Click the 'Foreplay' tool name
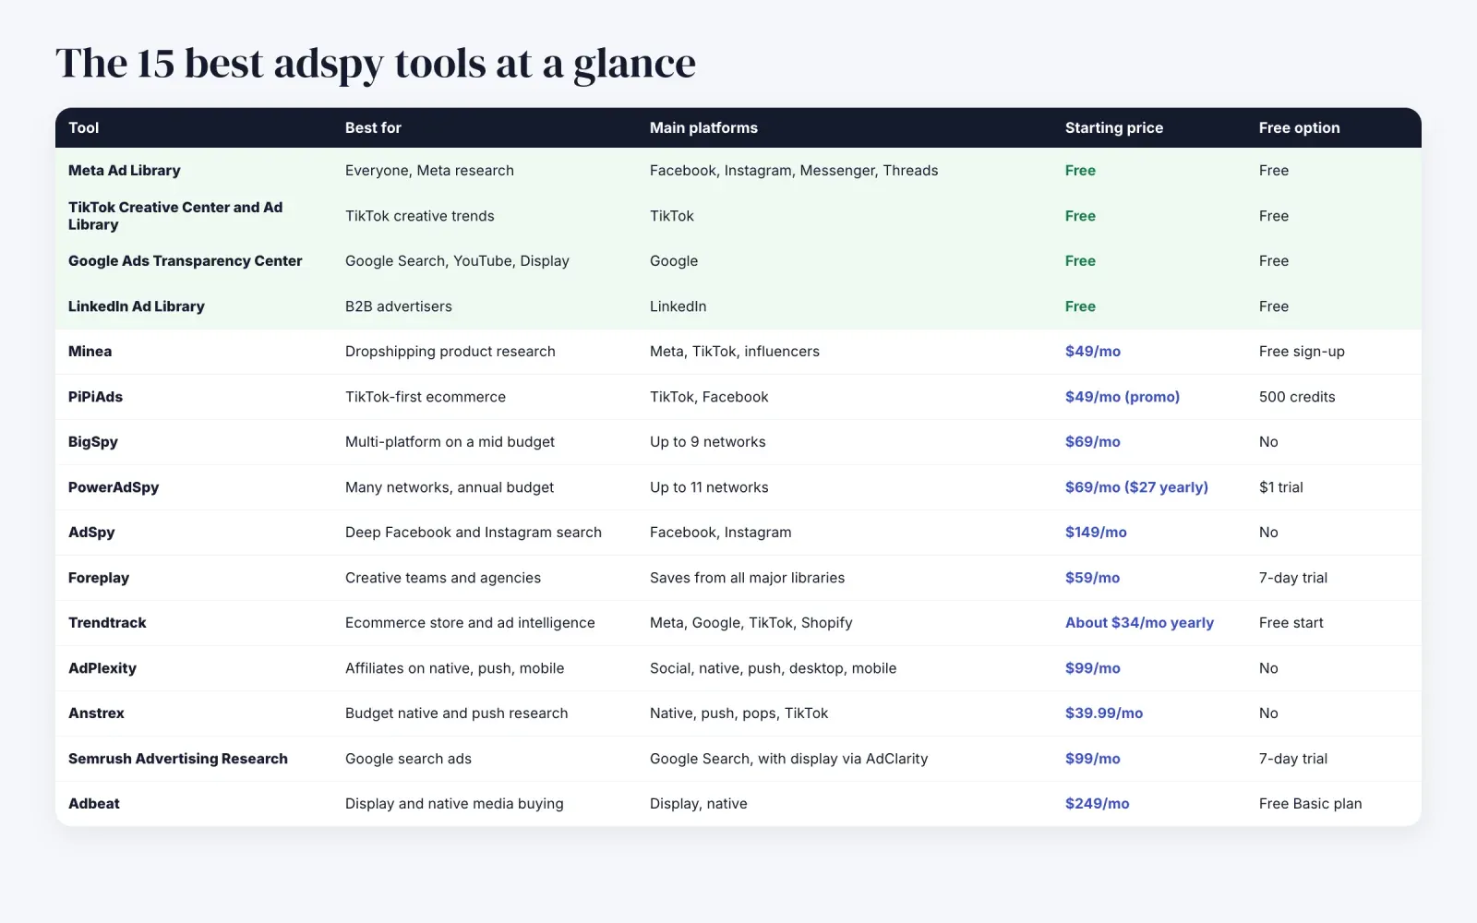Image resolution: width=1477 pixels, height=923 pixels. click(x=99, y=578)
